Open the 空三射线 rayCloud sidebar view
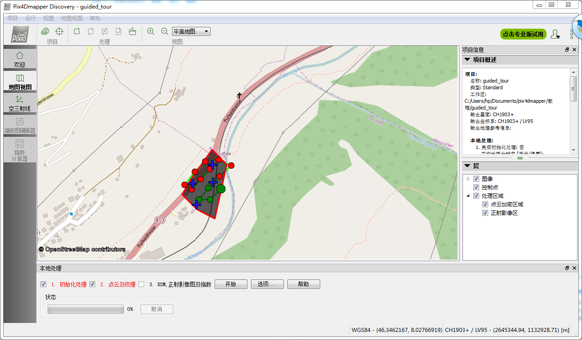 click(x=20, y=103)
